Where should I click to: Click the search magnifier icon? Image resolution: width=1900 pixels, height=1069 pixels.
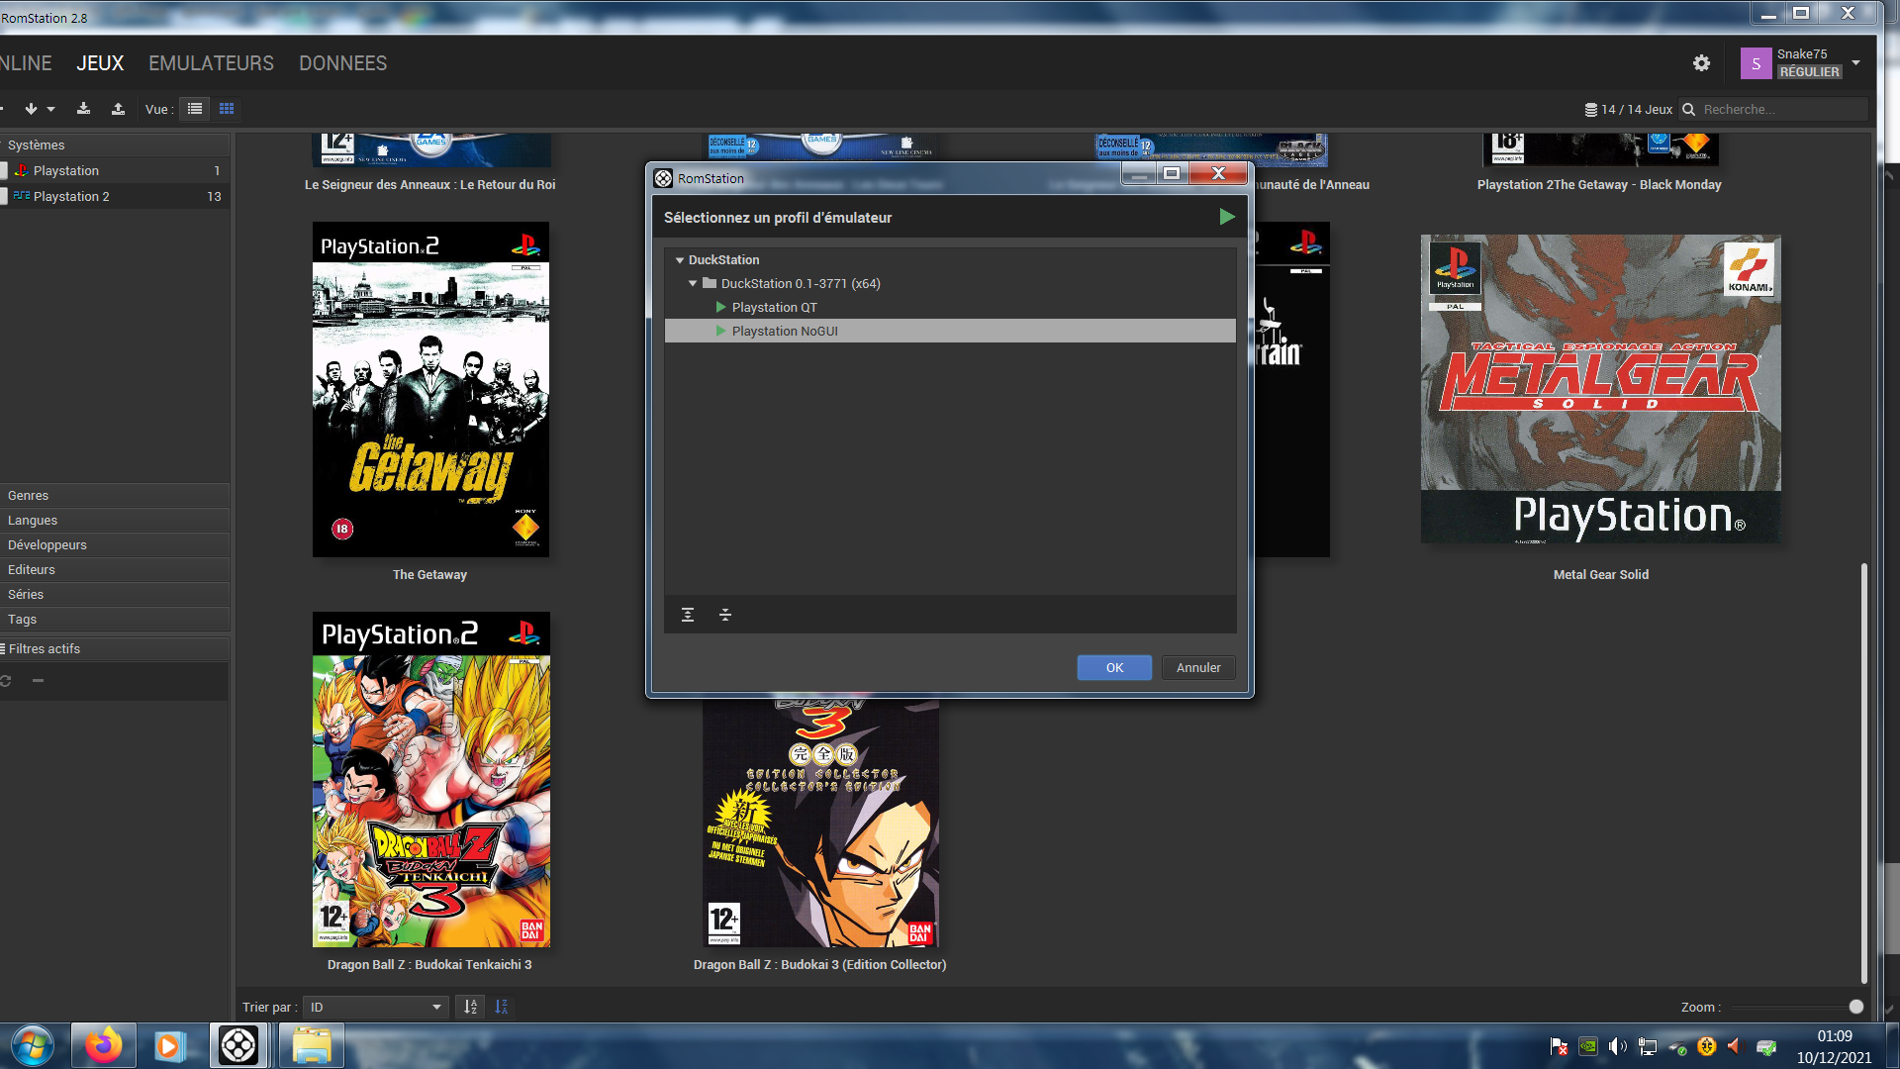[1689, 110]
